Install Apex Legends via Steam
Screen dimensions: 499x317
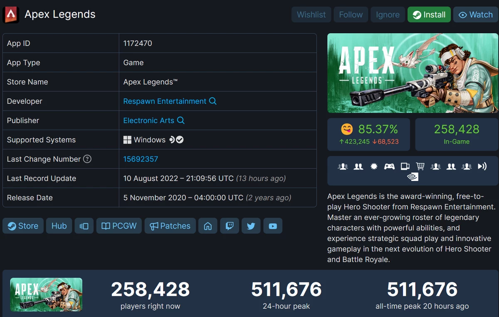[429, 15]
